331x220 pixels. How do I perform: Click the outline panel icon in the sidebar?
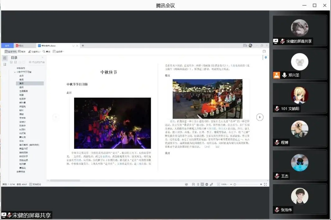[5, 58]
